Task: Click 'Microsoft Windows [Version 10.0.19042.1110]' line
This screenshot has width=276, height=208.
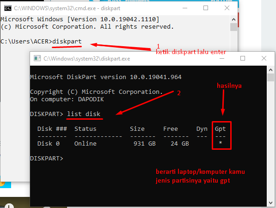Action: click(x=80, y=19)
